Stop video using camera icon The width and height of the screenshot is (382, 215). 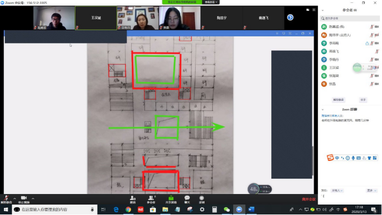click(x=24, y=200)
